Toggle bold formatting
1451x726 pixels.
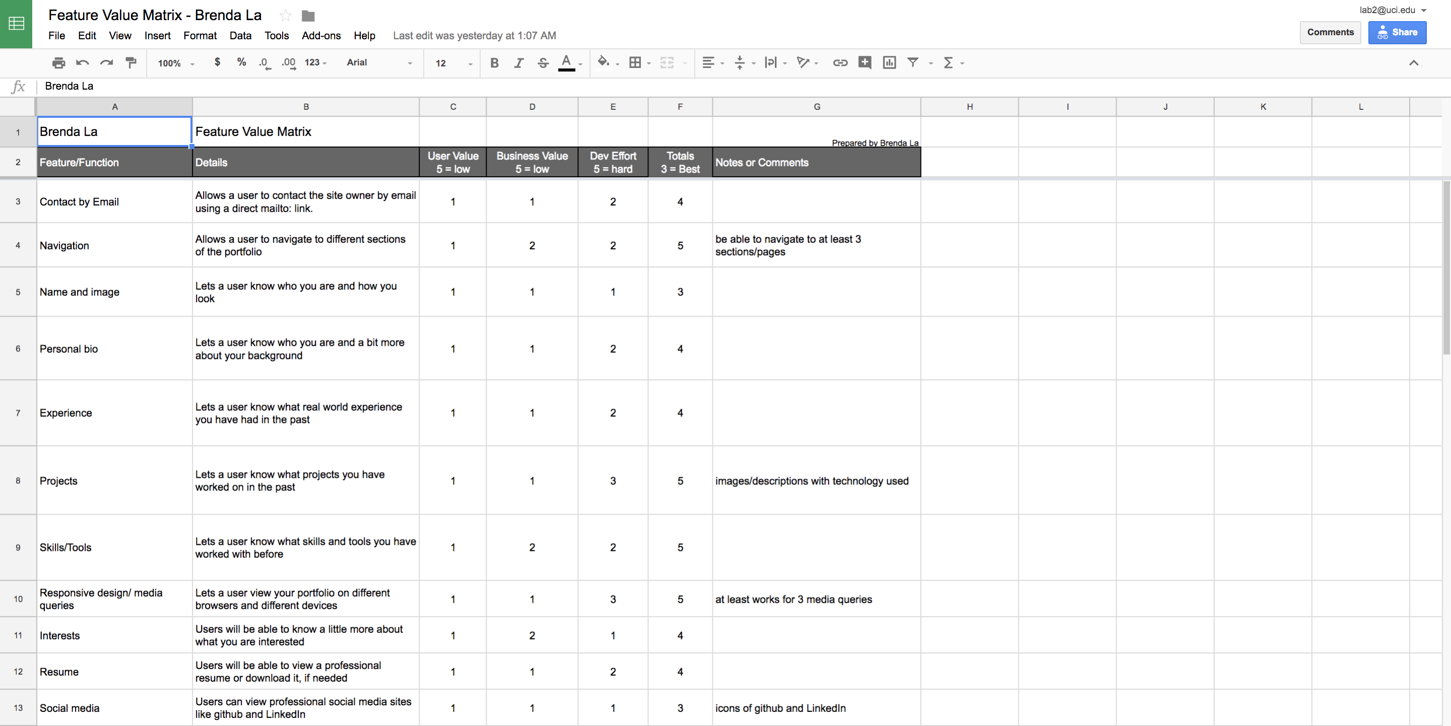pyautogui.click(x=494, y=63)
